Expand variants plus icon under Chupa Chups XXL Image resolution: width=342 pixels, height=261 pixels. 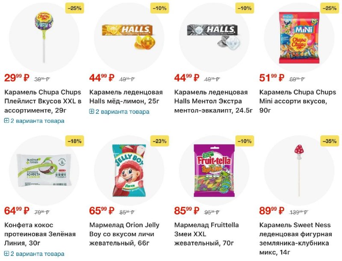pyautogui.click(x=6, y=121)
